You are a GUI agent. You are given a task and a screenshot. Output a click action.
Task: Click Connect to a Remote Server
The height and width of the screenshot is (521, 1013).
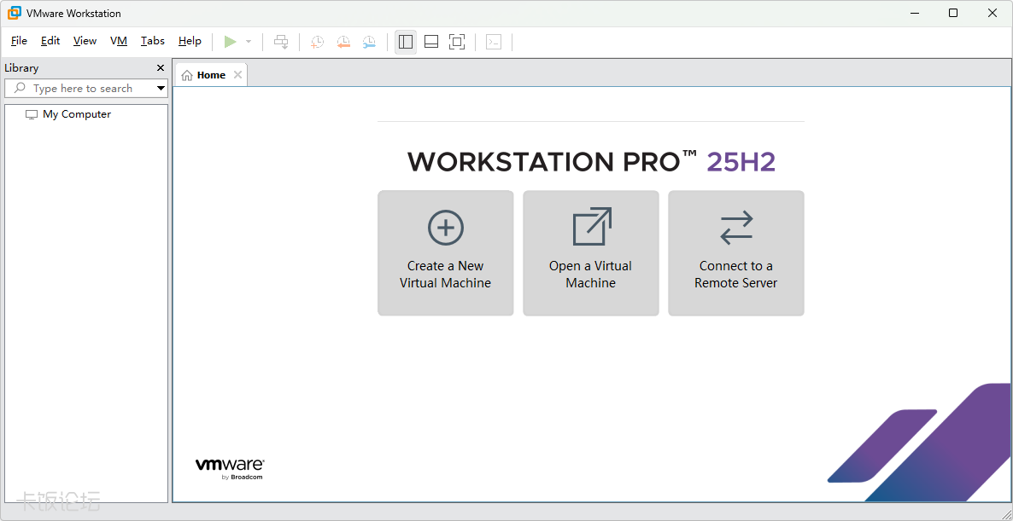click(x=736, y=253)
